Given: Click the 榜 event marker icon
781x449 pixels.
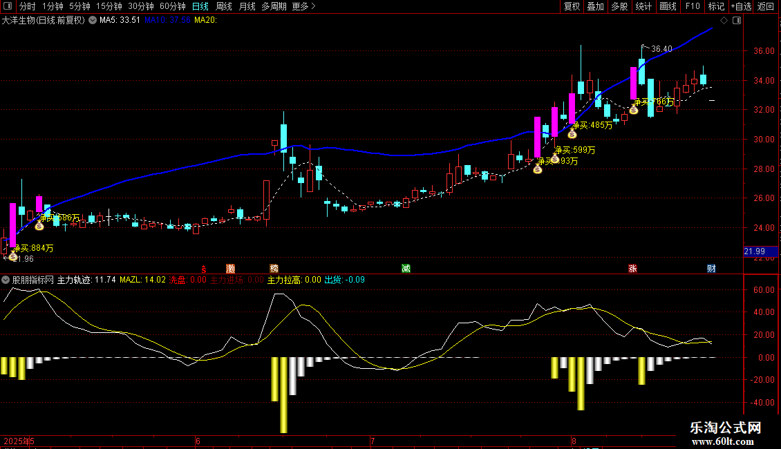Looking at the screenshot, I should 274,269.
